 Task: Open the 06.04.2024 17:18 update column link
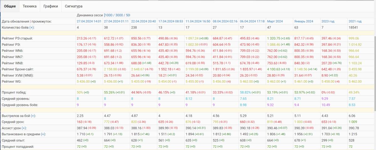[x=252, y=21]
